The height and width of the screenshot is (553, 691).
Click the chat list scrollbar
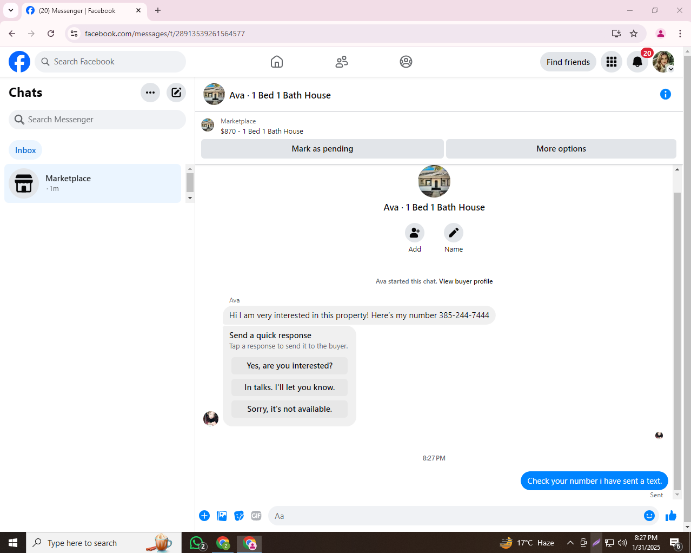190,183
